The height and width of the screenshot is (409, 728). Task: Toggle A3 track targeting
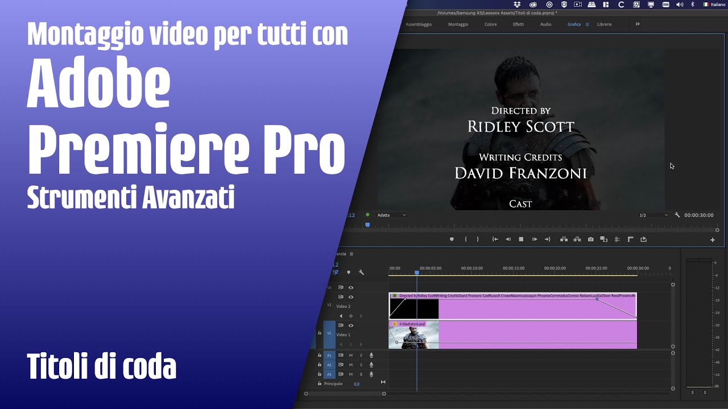[329, 374]
